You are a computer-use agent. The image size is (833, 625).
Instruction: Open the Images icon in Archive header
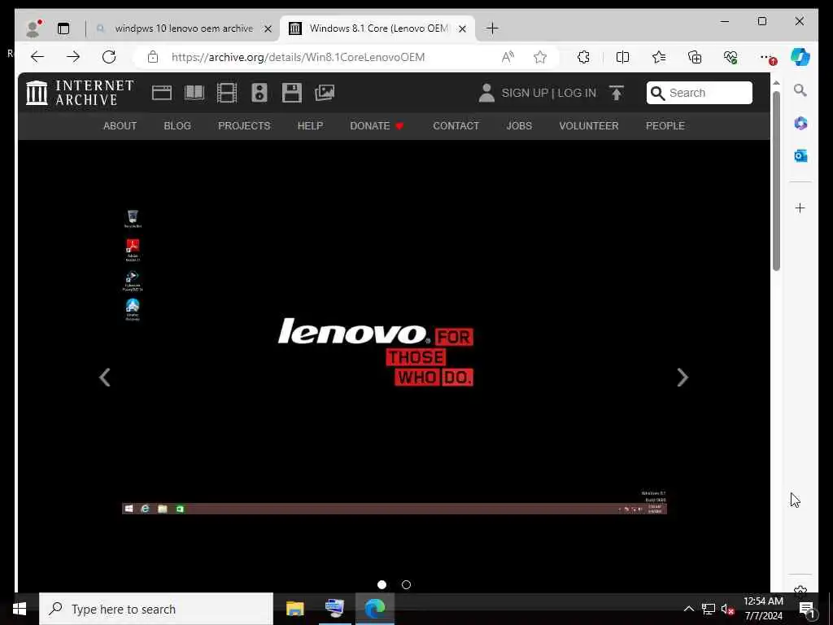pyautogui.click(x=325, y=93)
